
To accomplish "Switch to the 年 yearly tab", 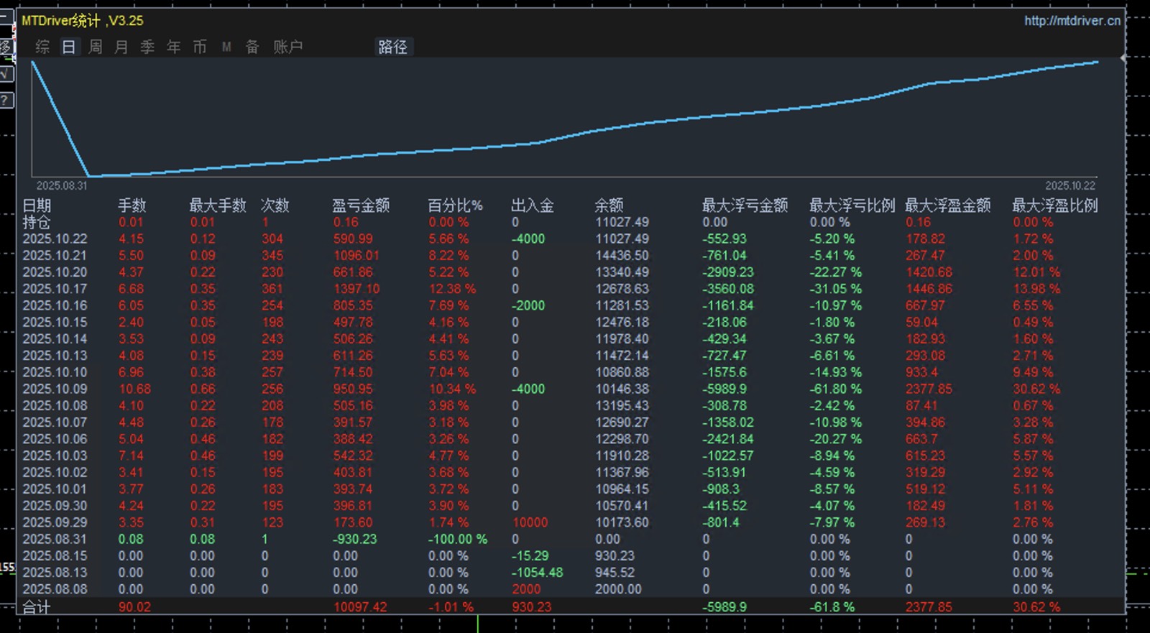I will point(173,47).
